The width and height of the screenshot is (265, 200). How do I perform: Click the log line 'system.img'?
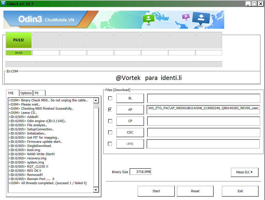pyautogui.click(x=26, y=162)
